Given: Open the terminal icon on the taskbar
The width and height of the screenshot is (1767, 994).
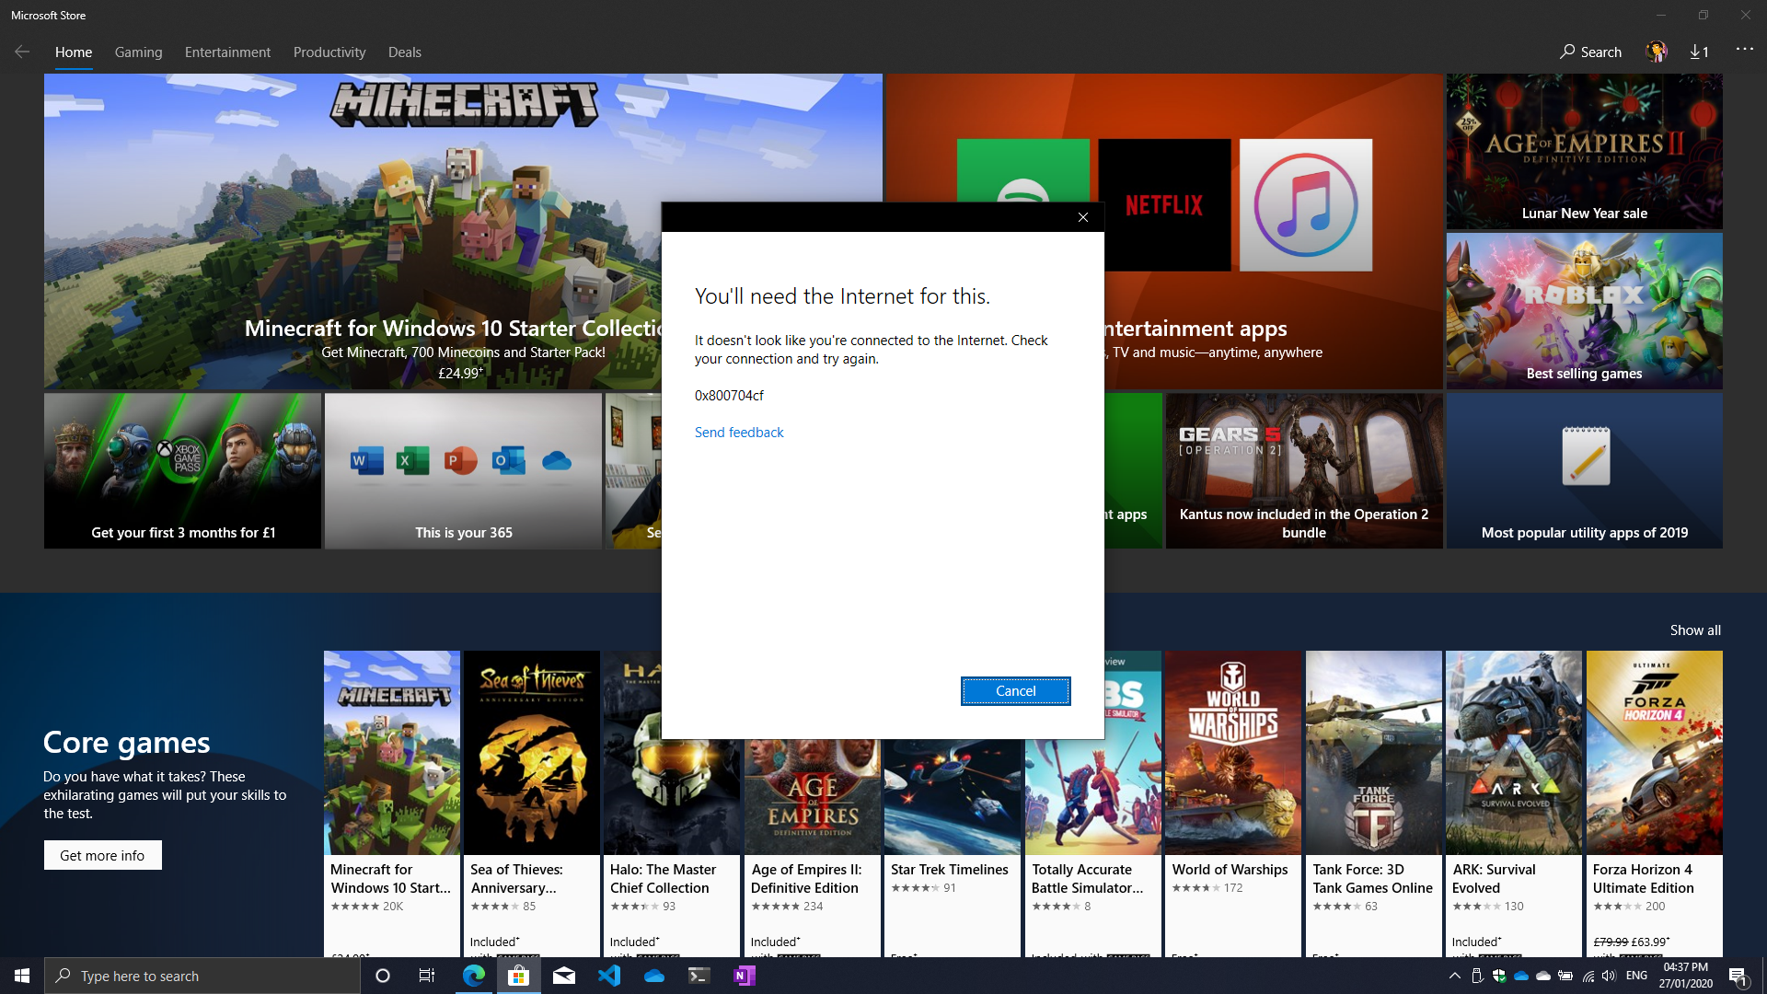Looking at the screenshot, I should point(699,976).
